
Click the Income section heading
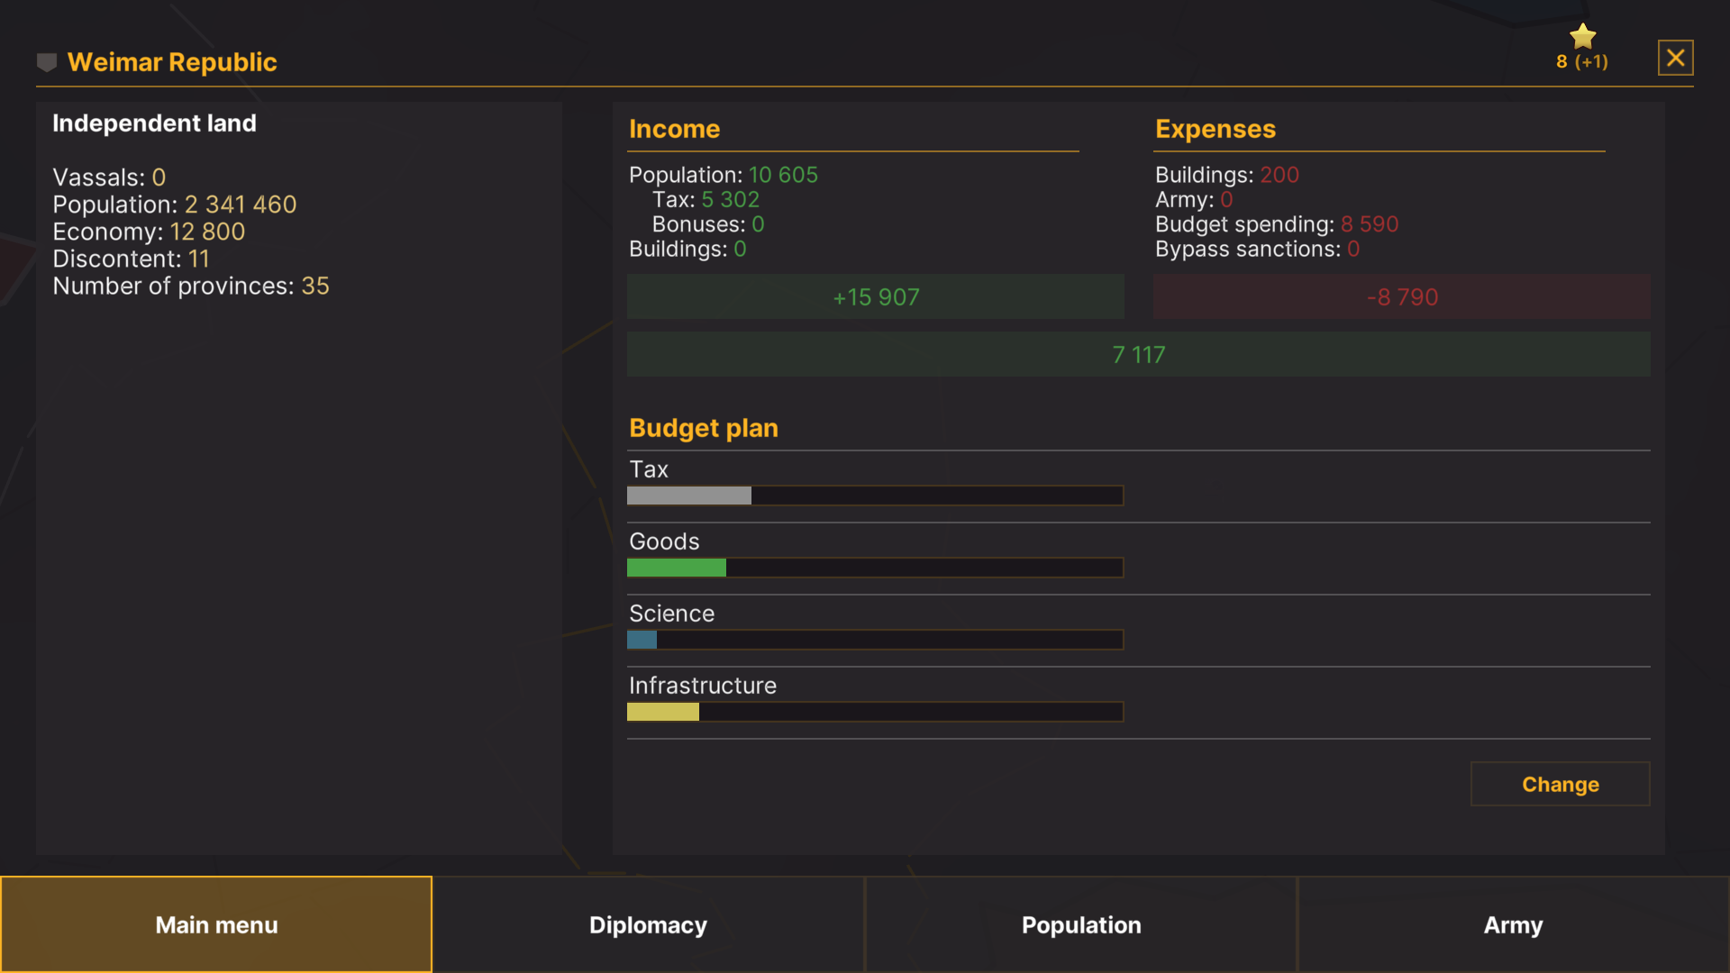pos(674,129)
